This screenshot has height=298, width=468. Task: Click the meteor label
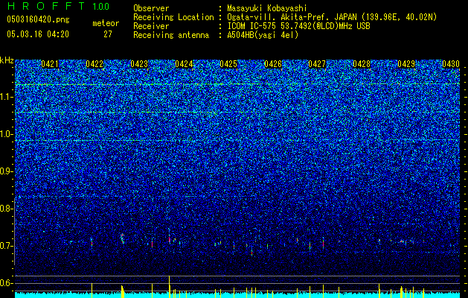click(106, 23)
